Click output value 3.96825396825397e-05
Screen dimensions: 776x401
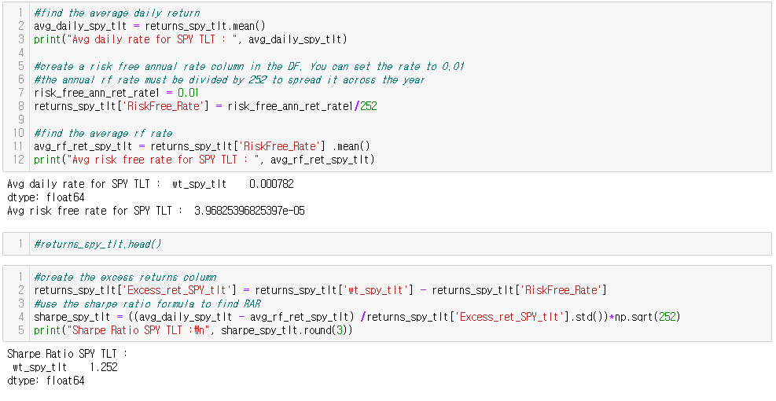coord(249,211)
